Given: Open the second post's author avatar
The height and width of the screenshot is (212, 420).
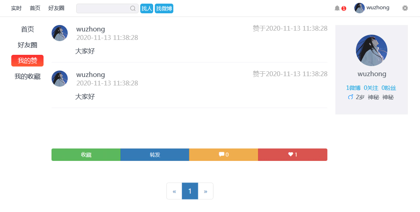Looking at the screenshot, I should click(60, 79).
